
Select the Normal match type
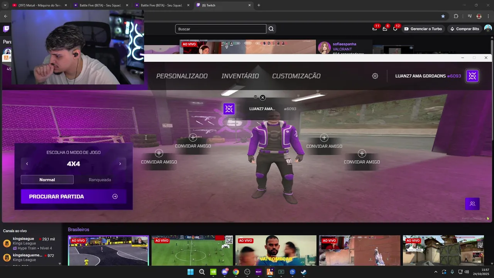point(47,180)
